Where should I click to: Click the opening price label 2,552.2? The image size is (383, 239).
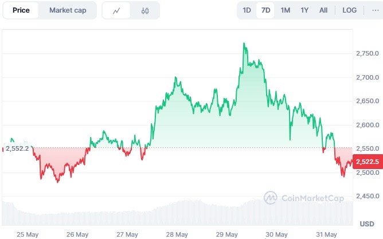coord(17,148)
